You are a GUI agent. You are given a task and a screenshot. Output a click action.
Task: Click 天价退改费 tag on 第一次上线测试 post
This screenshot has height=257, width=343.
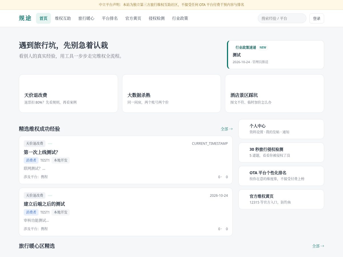(x=35, y=143)
